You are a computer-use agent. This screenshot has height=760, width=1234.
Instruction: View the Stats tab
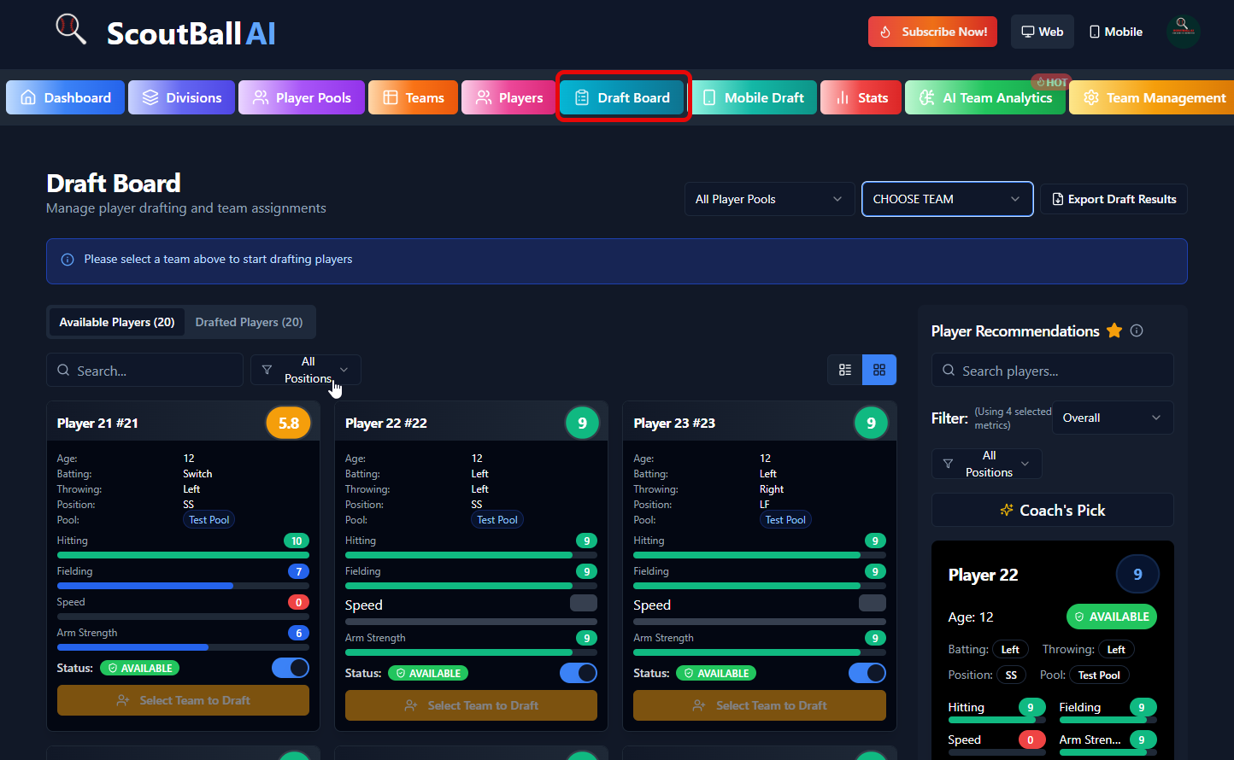(x=861, y=97)
